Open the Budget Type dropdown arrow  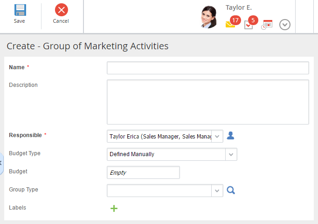point(231,154)
